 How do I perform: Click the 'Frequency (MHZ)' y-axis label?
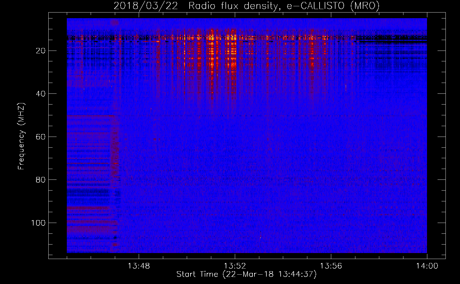(x=21, y=136)
